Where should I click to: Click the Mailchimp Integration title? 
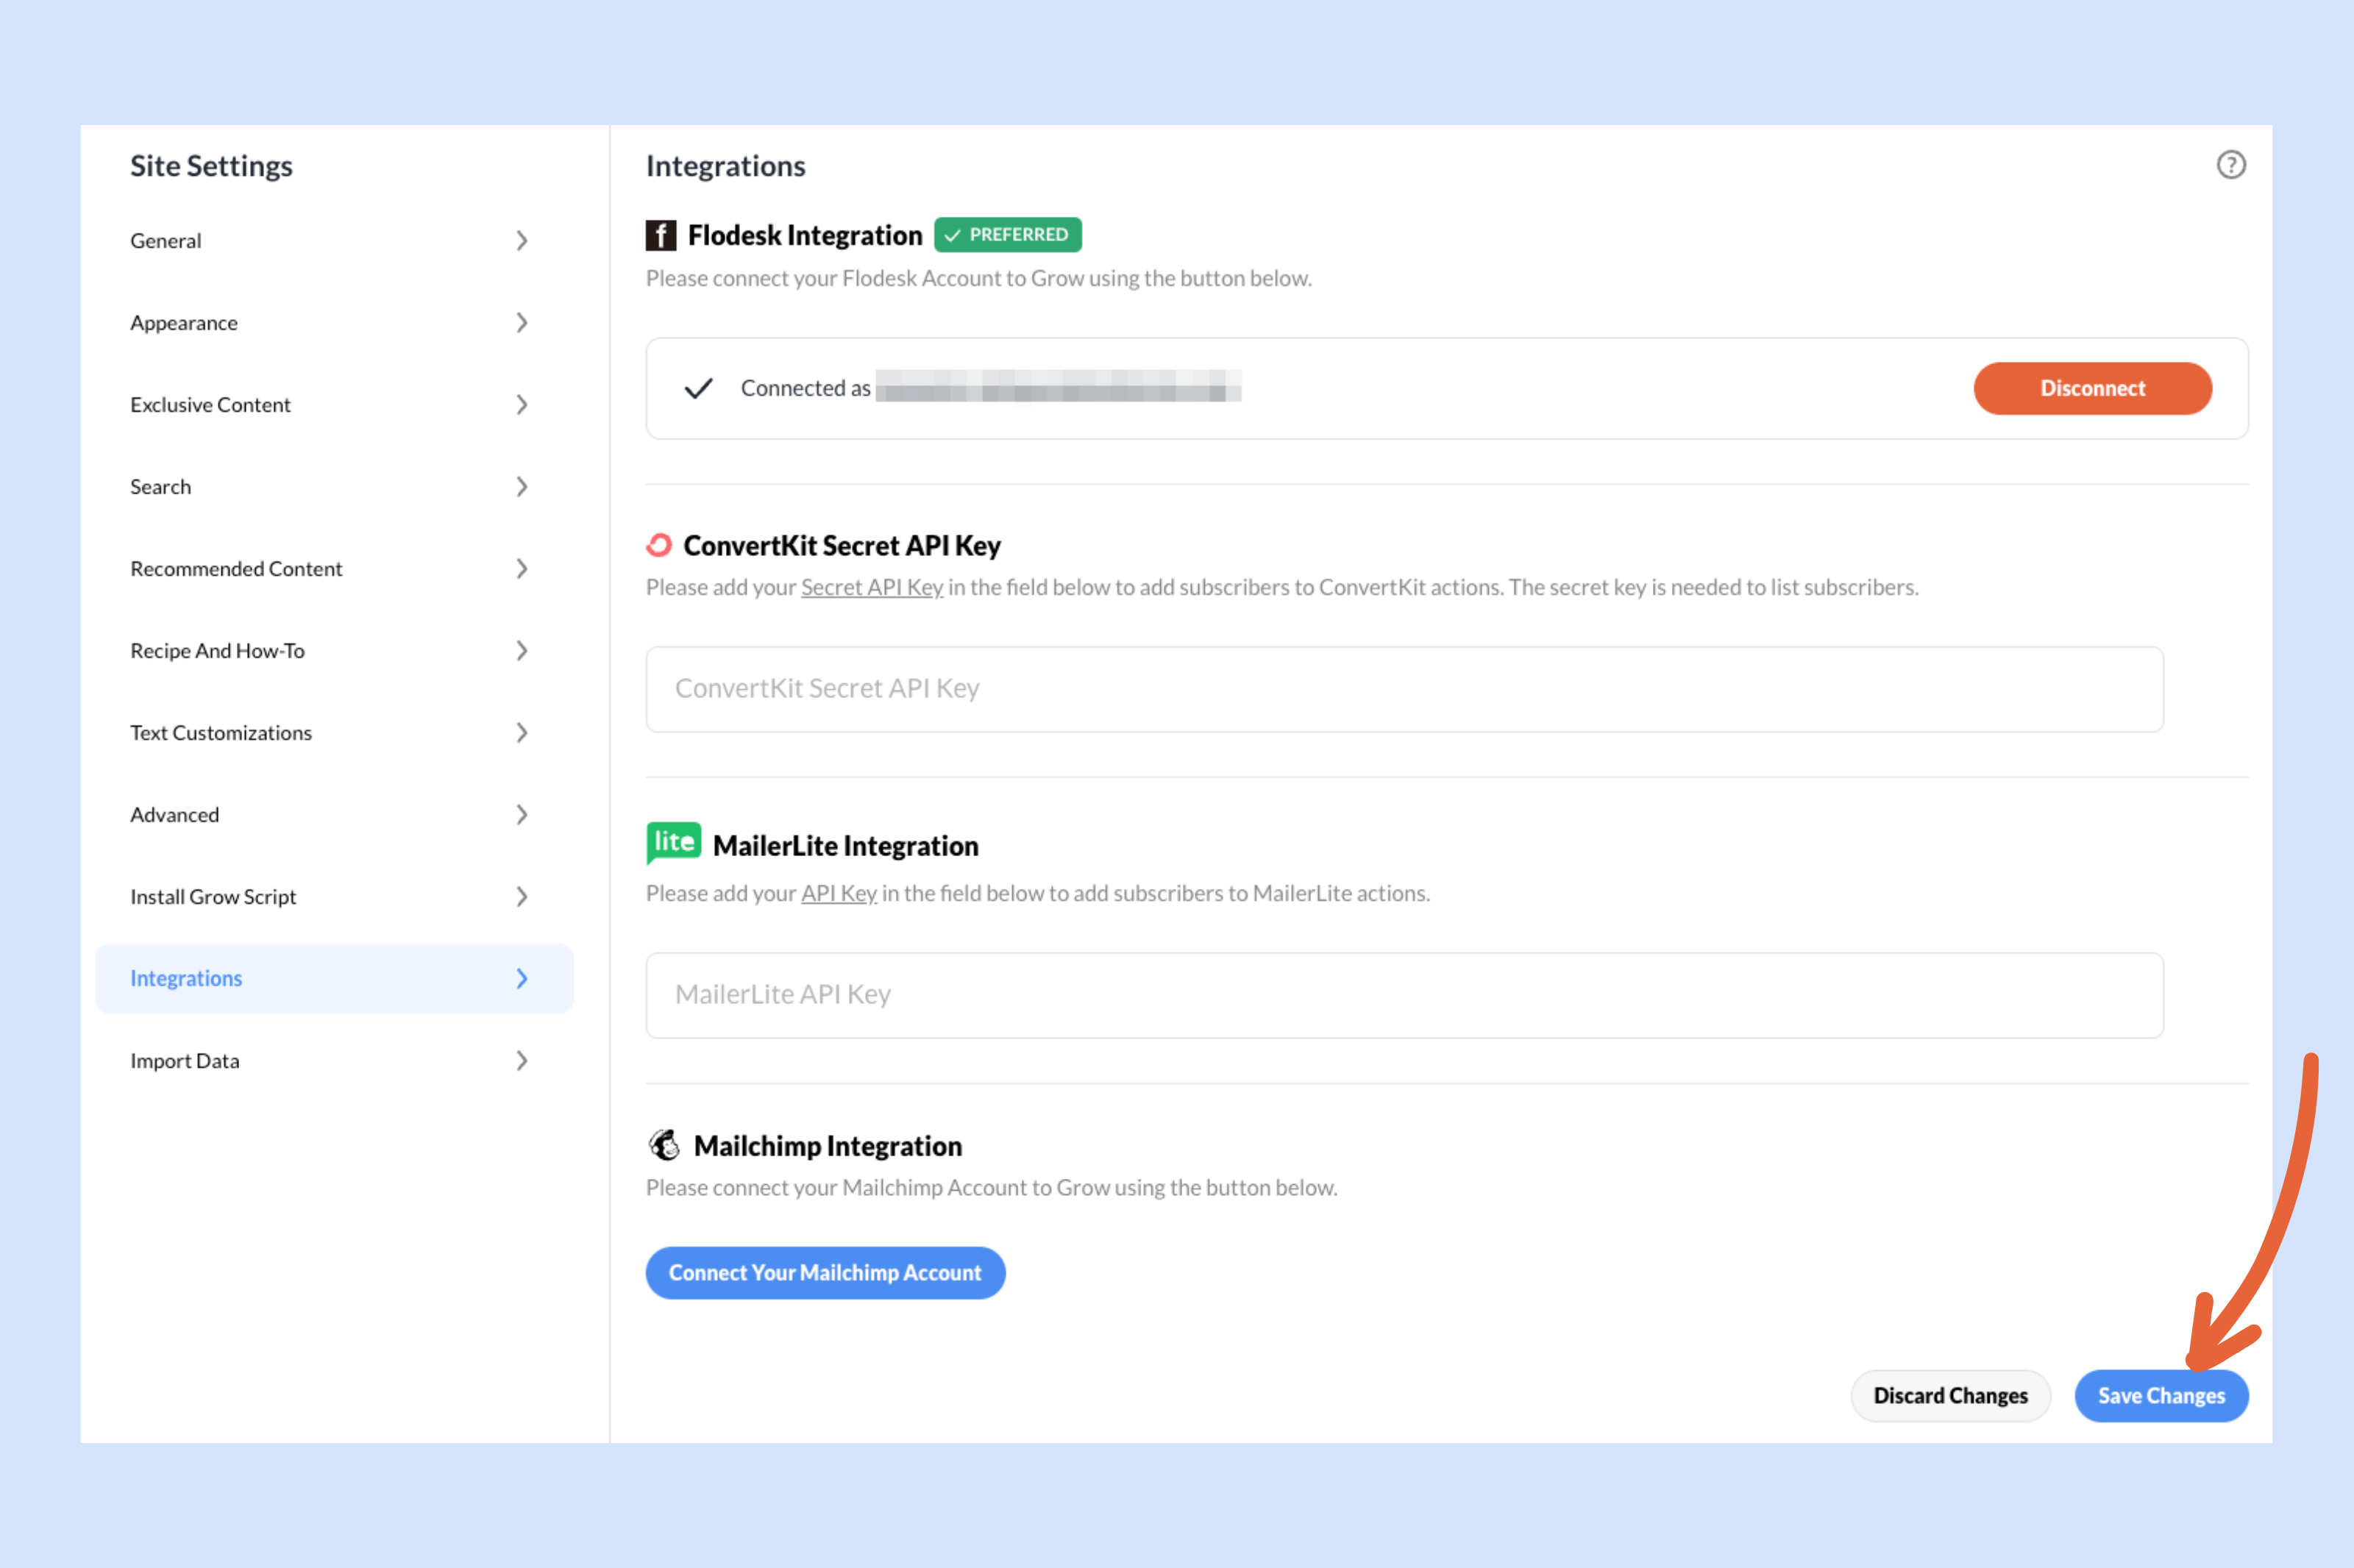tap(828, 1146)
